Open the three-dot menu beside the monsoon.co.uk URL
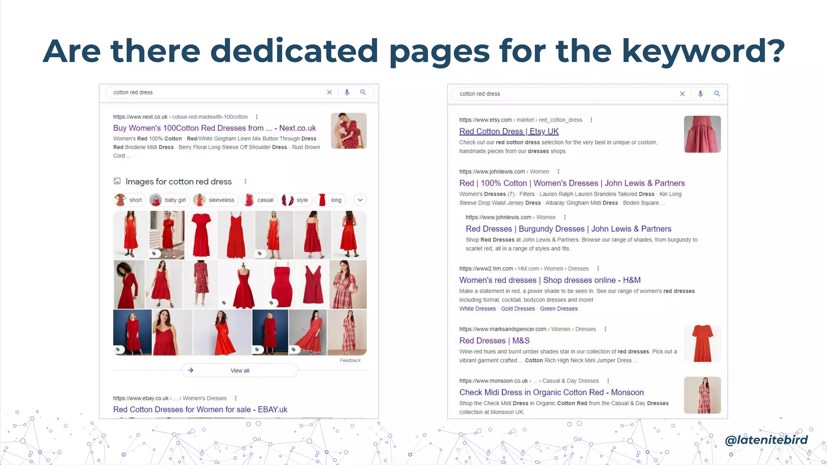This screenshot has width=827, height=465. [x=608, y=381]
